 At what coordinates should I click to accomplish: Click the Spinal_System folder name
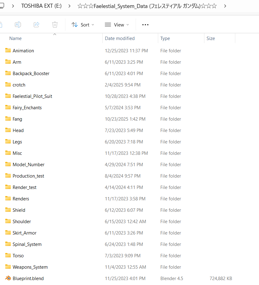tap(27, 244)
